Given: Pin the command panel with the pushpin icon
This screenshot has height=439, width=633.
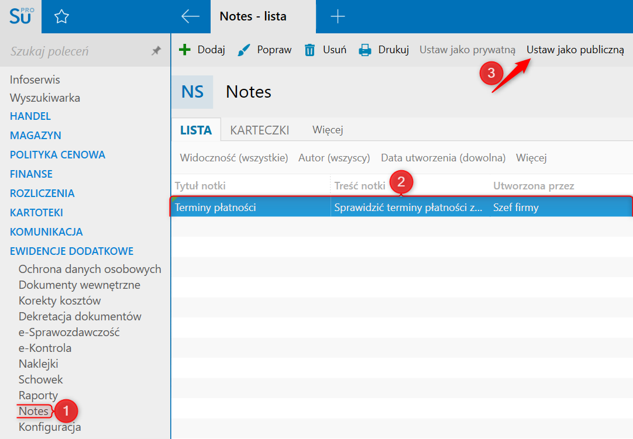Looking at the screenshot, I should pos(156,51).
